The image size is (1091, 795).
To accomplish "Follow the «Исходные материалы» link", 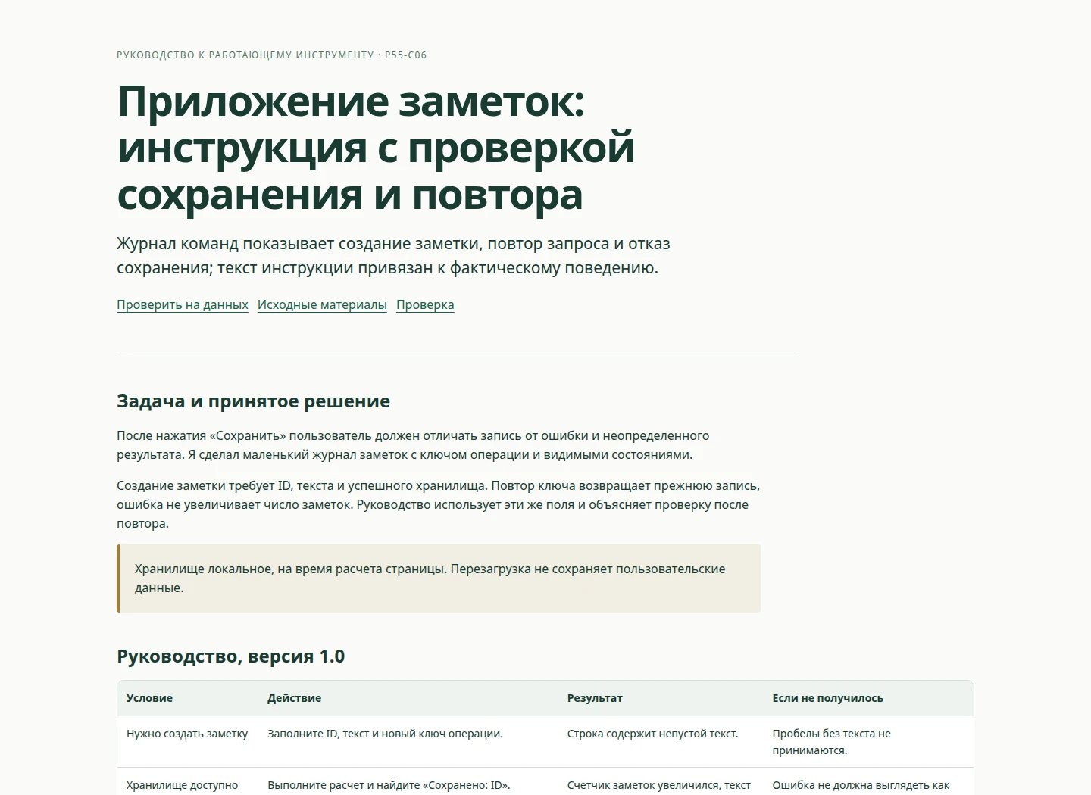I will (322, 304).
